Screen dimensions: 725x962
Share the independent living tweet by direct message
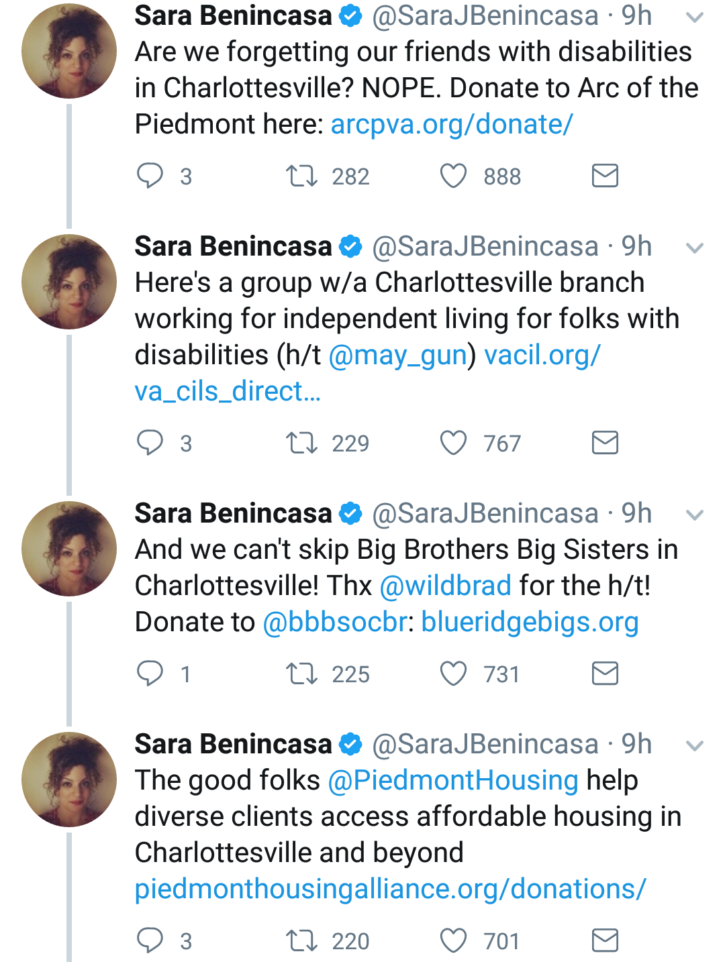(x=605, y=443)
